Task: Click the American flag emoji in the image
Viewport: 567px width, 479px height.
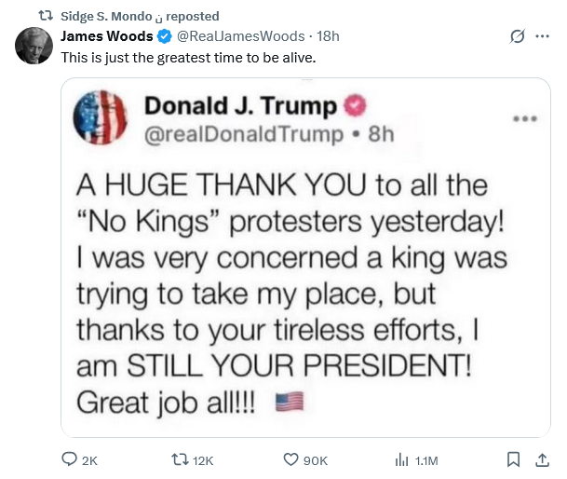Action: tap(290, 403)
